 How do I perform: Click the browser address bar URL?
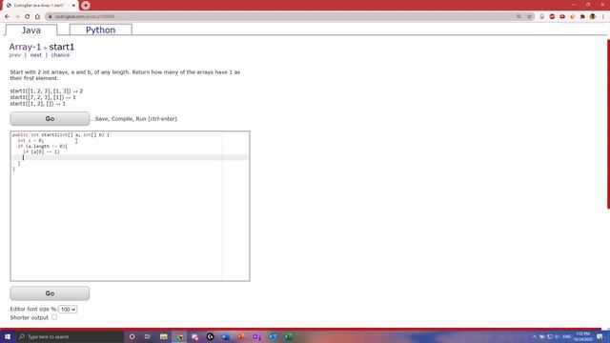pos(85,17)
